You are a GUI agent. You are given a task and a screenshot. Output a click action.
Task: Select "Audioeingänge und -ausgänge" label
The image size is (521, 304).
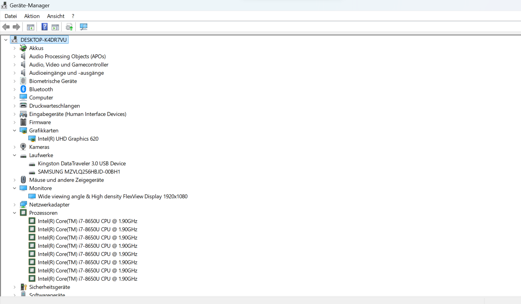(x=66, y=73)
